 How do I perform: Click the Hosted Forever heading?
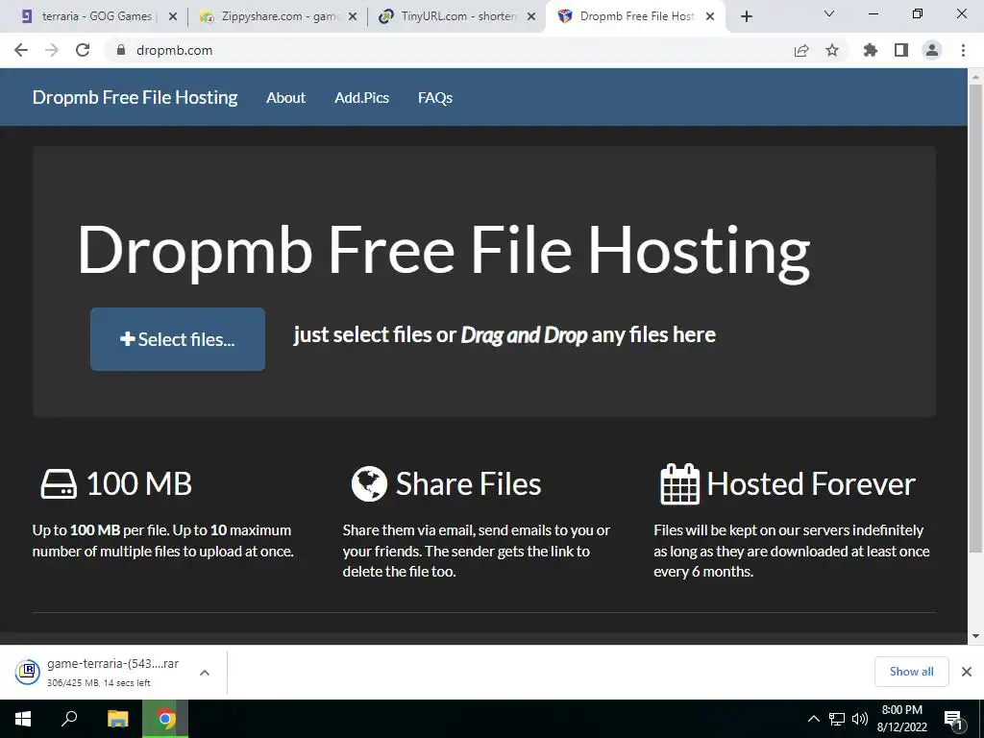pos(811,484)
